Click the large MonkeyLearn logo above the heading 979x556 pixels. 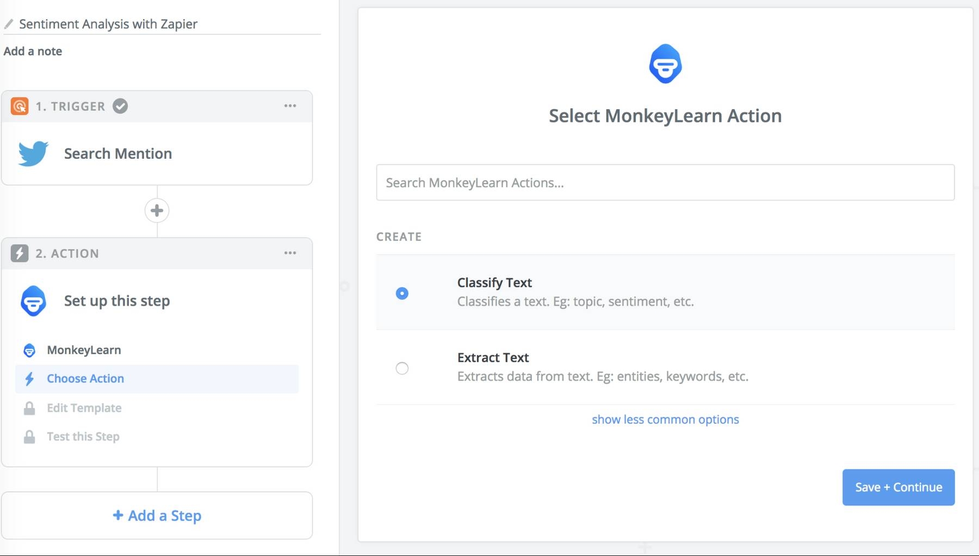[665, 64]
